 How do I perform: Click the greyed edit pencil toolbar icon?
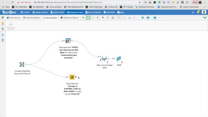tap(119, 18)
